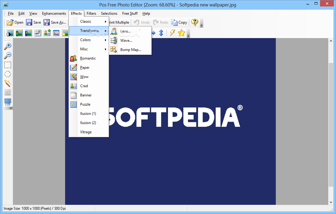
Task: Click the blue monitor screen icon
Action: (x=8, y=102)
